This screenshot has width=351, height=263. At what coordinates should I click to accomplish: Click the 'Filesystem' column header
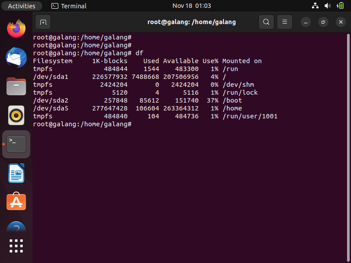53,61
